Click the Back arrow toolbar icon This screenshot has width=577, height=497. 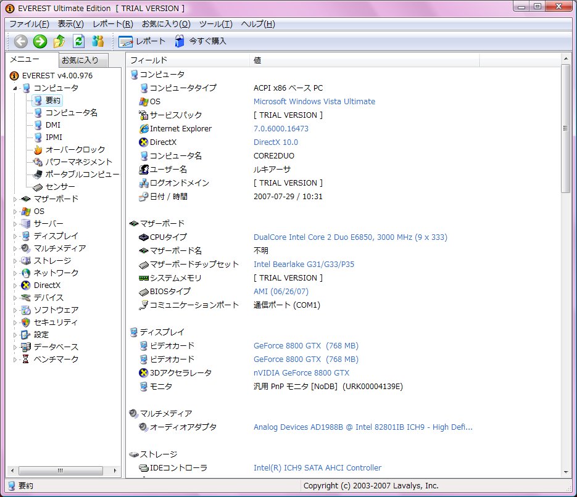tap(20, 41)
